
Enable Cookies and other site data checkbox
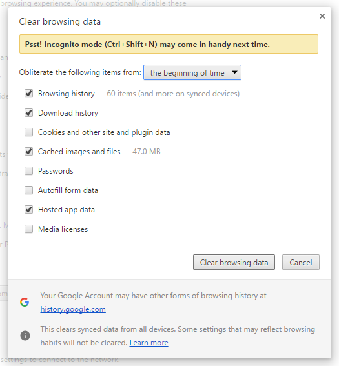click(x=28, y=132)
